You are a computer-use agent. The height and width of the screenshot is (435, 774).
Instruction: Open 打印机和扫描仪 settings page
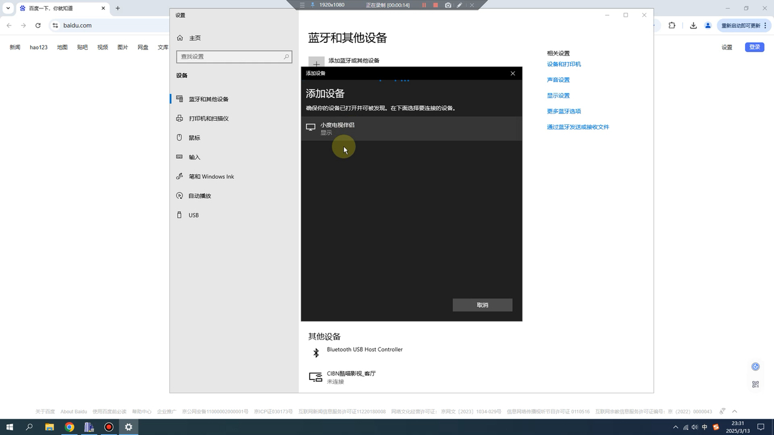pos(209,118)
